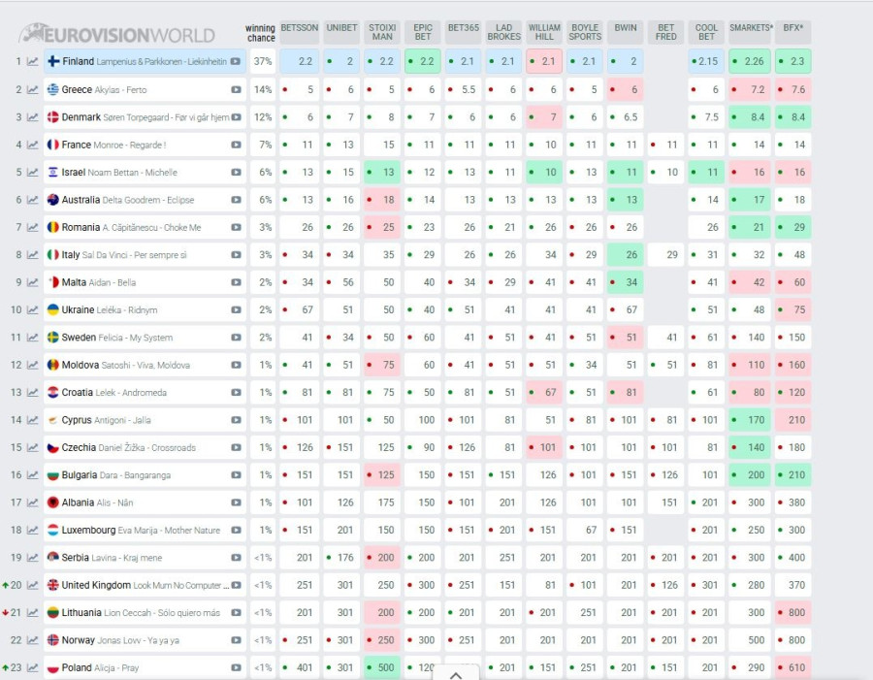The image size is (873, 680).
Task: Open the United Kingdom entry
Action: point(145,585)
